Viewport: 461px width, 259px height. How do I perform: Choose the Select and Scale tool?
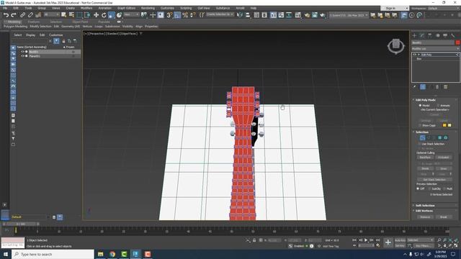pos(112,15)
